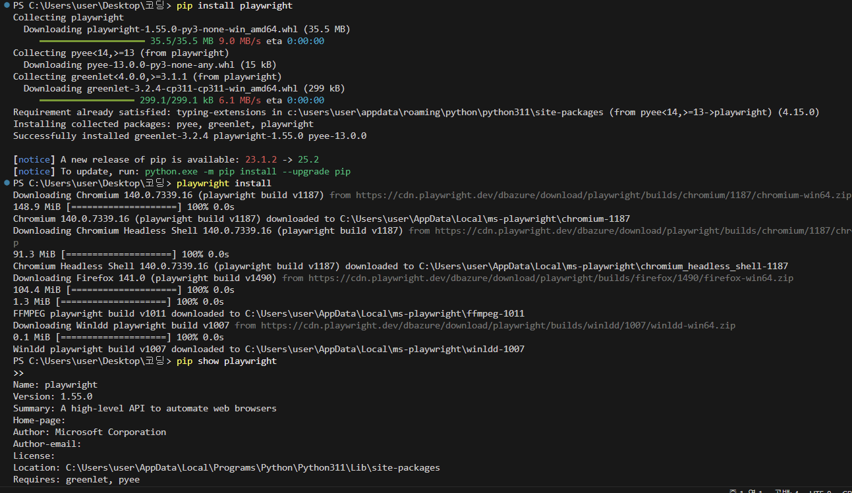Image resolution: width=852 pixels, height=493 pixels.
Task: Open the chromium_headless_shell-1187 folder path
Action: click(x=604, y=266)
